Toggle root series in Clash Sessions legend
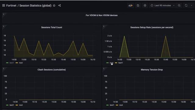Viewport: 195px width, 110px height. click(x=21, y=105)
